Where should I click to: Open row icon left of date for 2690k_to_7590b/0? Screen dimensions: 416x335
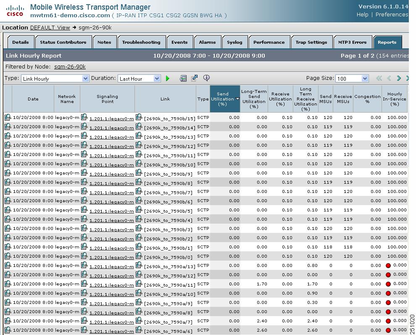click(x=8, y=256)
